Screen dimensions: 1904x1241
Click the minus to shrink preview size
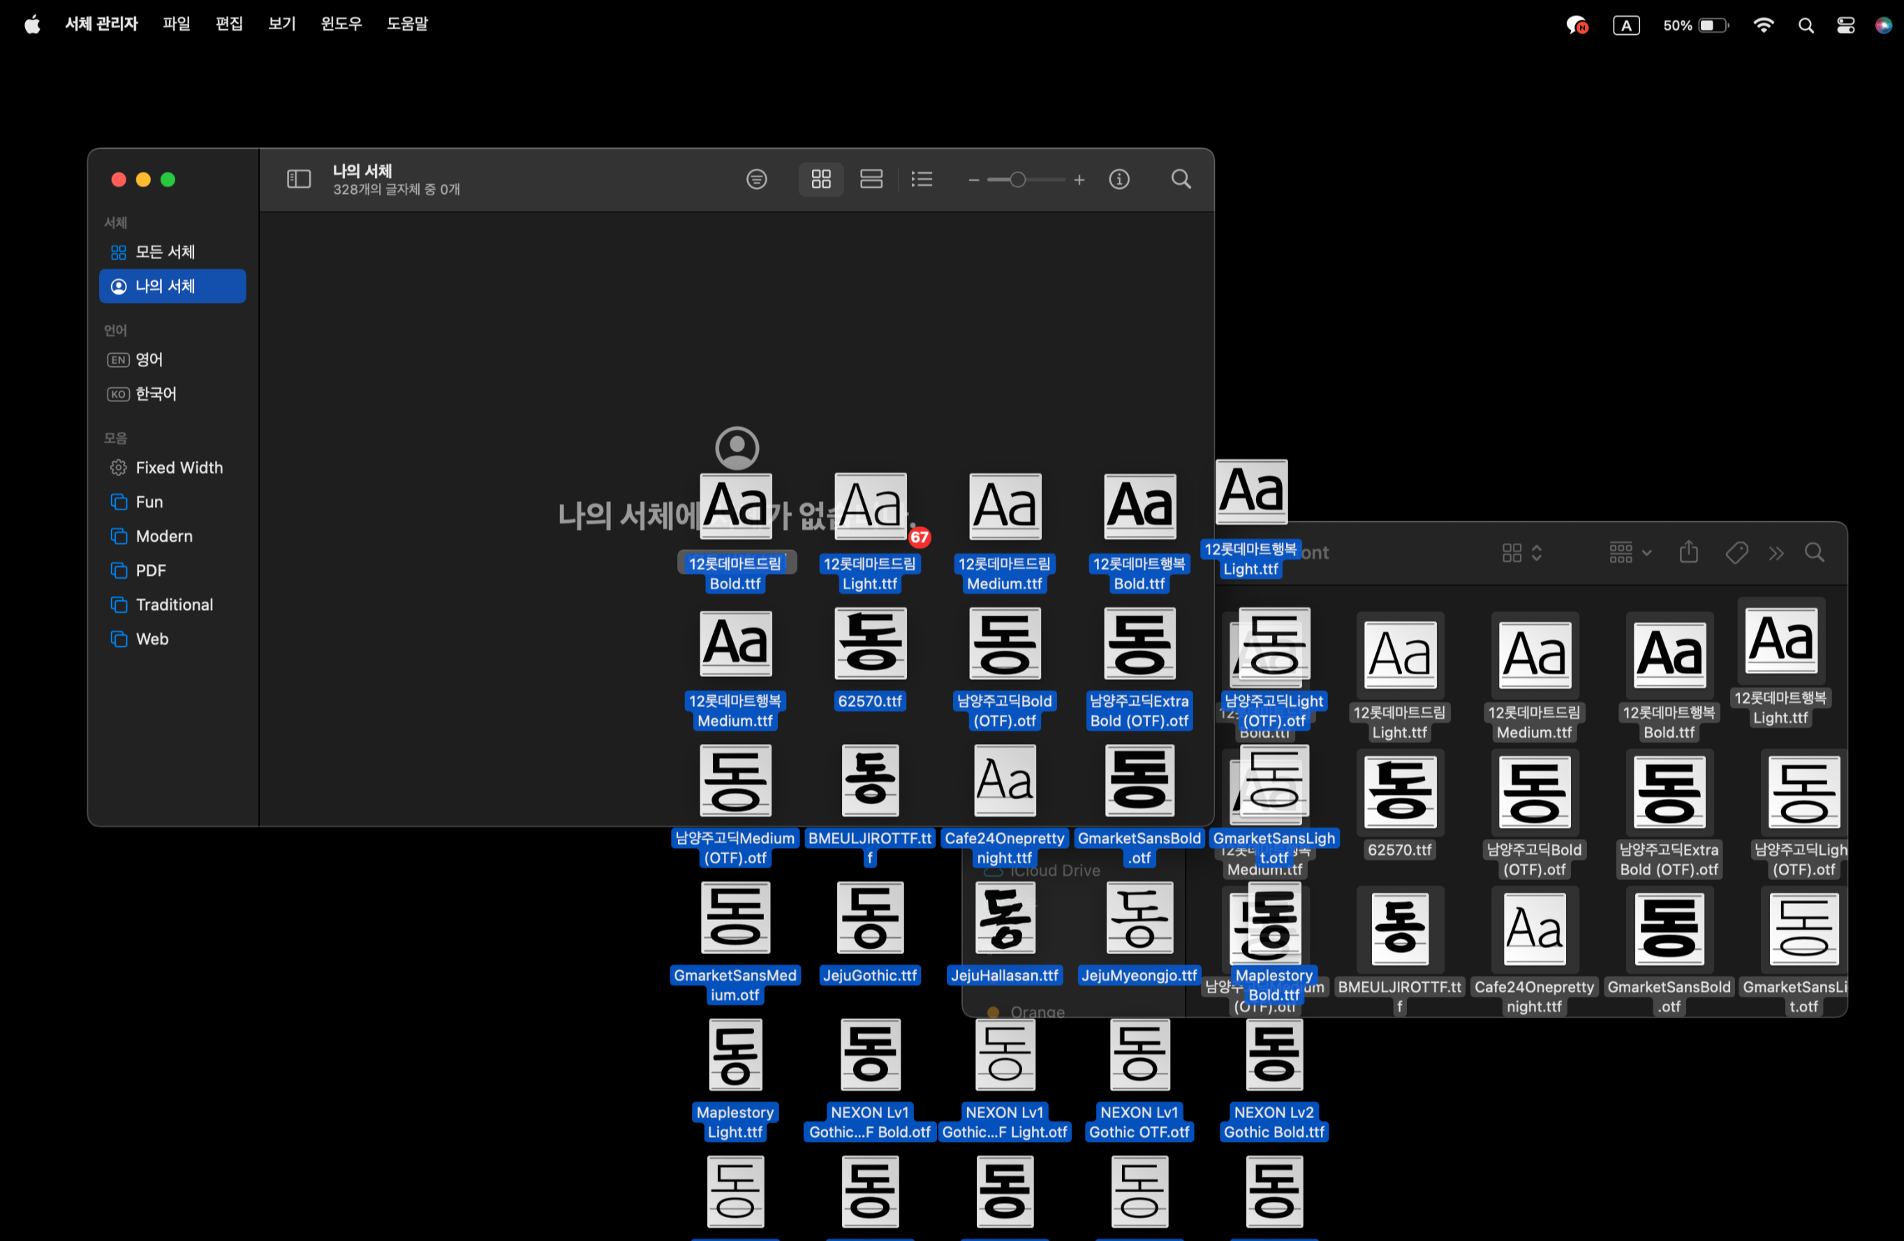[973, 181]
